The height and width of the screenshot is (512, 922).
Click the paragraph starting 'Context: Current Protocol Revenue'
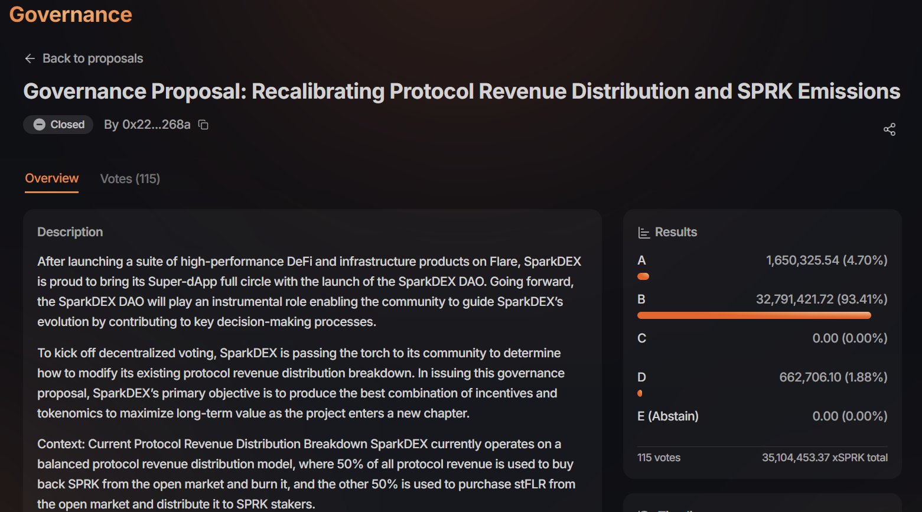(307, 474)
